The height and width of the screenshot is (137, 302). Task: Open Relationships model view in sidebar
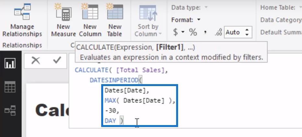(10, 110)
